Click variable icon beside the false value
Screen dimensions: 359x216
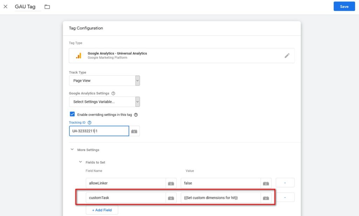pos(266,183)
